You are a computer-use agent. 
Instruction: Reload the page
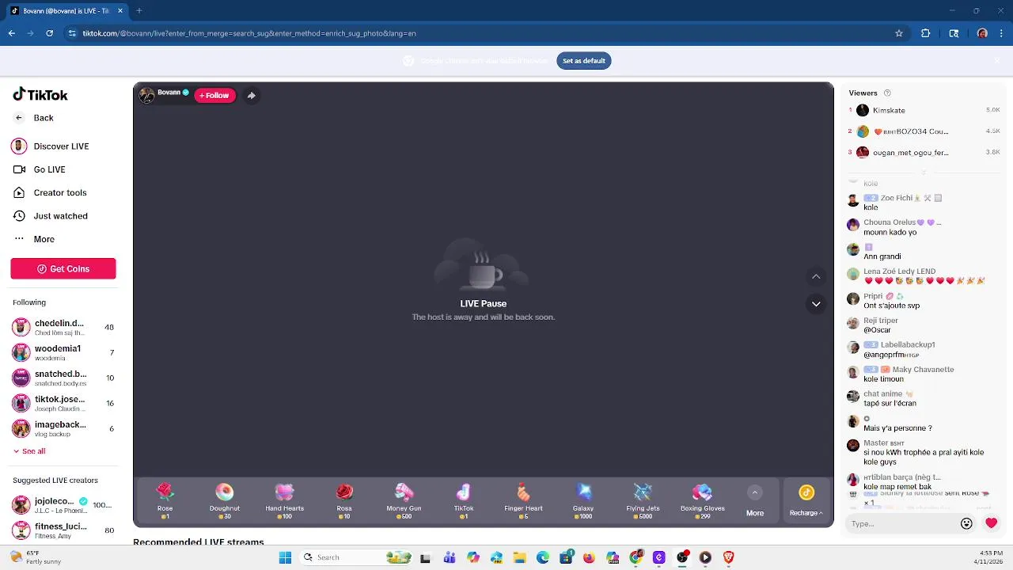coord(49,33)
